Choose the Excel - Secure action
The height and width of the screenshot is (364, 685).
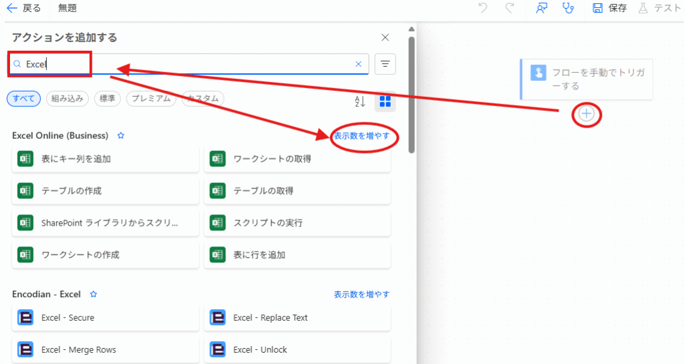(105, 318)
